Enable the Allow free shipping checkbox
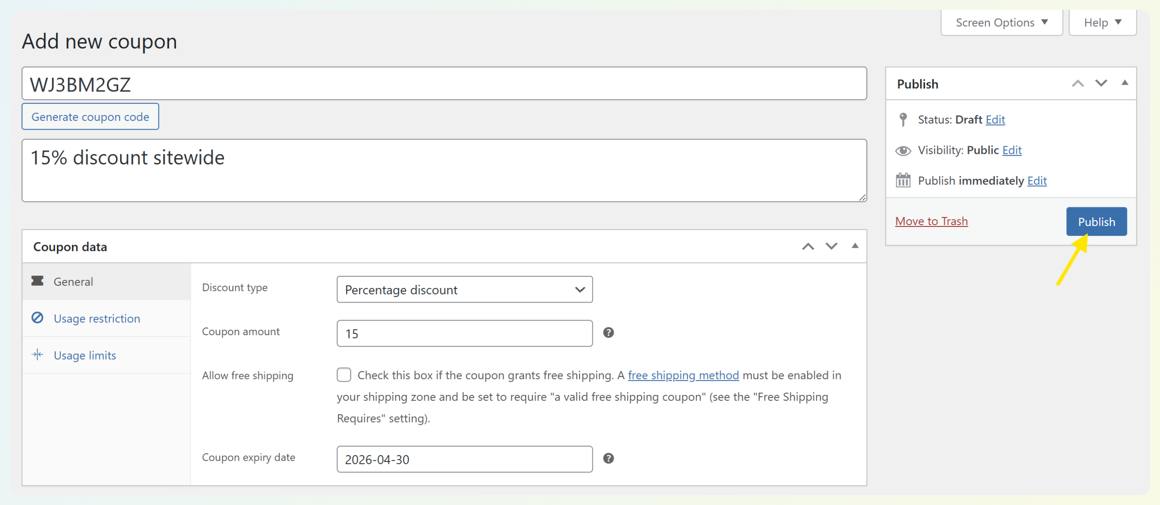Viewport: 1160px width, 505px height. click(x=344, y=375)
